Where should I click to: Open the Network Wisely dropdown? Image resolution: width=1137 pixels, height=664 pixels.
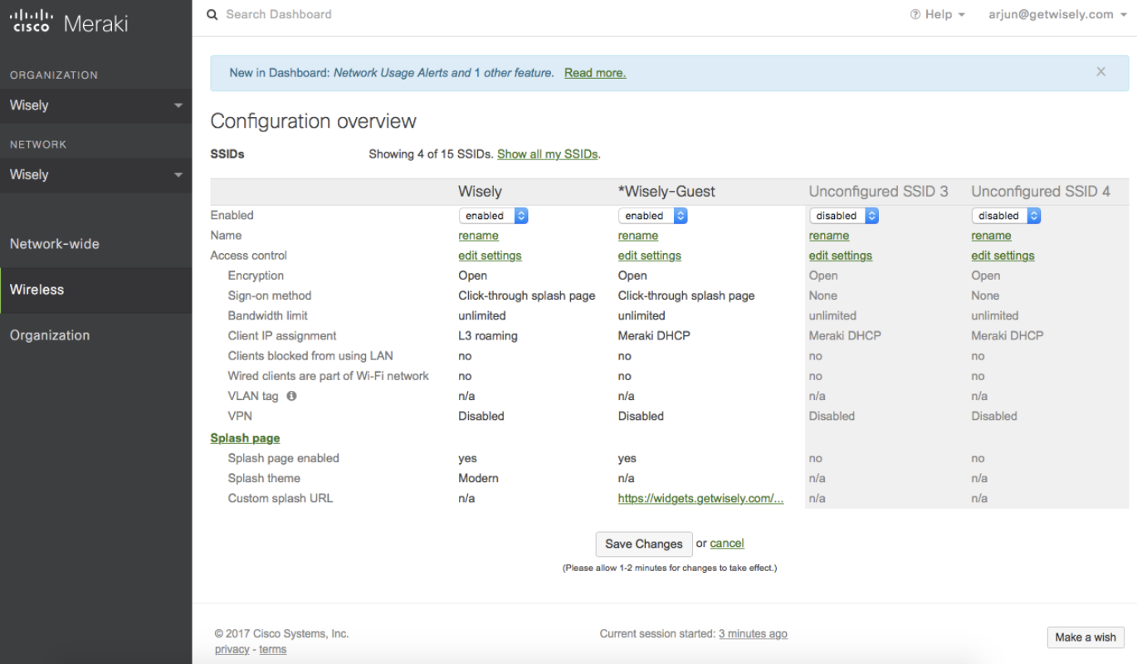pyautogui.click(x=96, y=175)
